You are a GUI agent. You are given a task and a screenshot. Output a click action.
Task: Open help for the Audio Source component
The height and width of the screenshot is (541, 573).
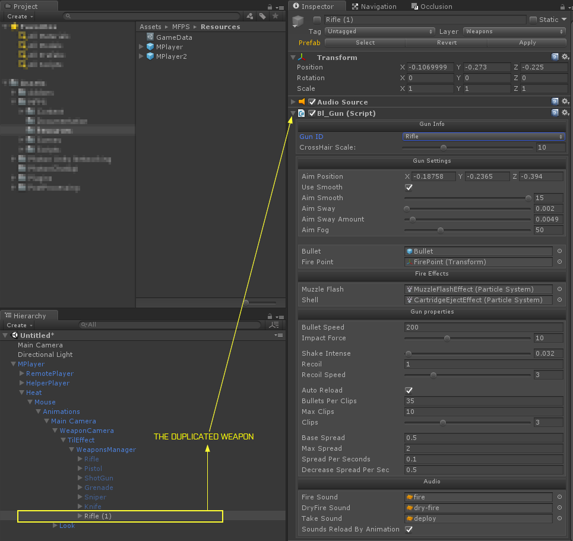click(555, 102)
